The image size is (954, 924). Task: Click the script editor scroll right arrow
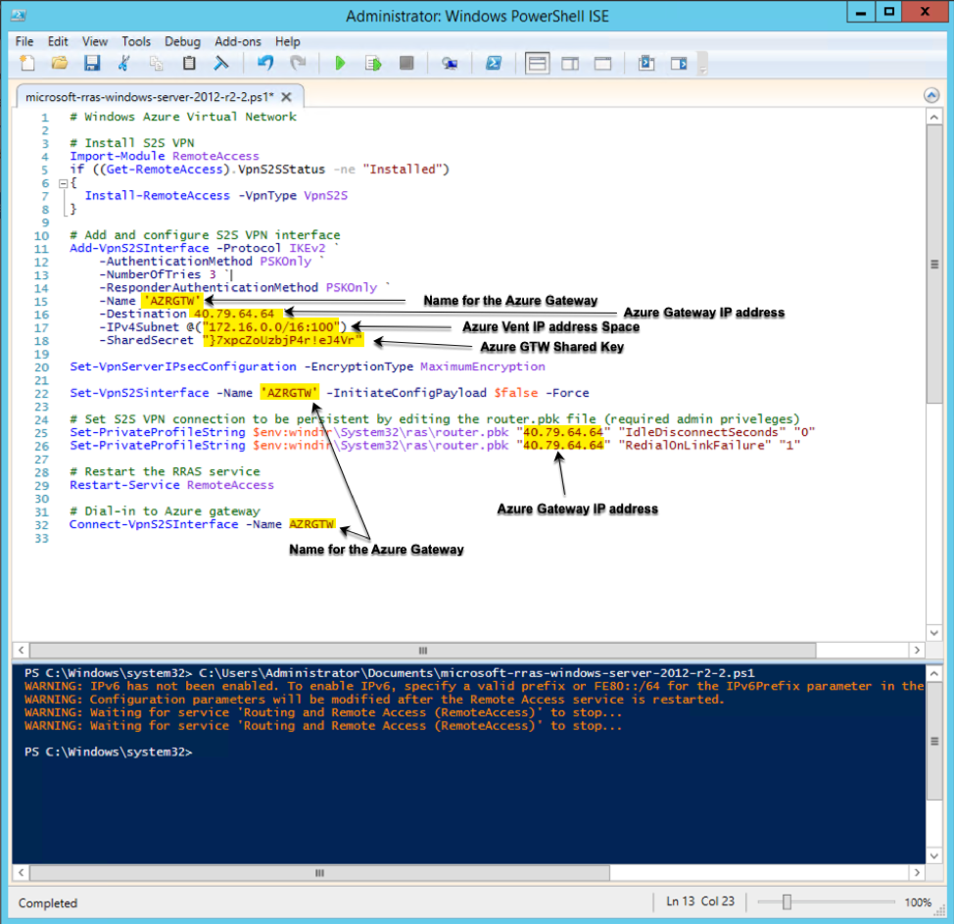point(917,650)
